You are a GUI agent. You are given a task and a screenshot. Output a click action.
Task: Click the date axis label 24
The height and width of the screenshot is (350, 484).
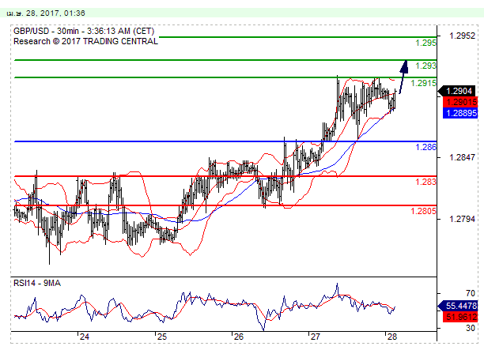(85, 337)
